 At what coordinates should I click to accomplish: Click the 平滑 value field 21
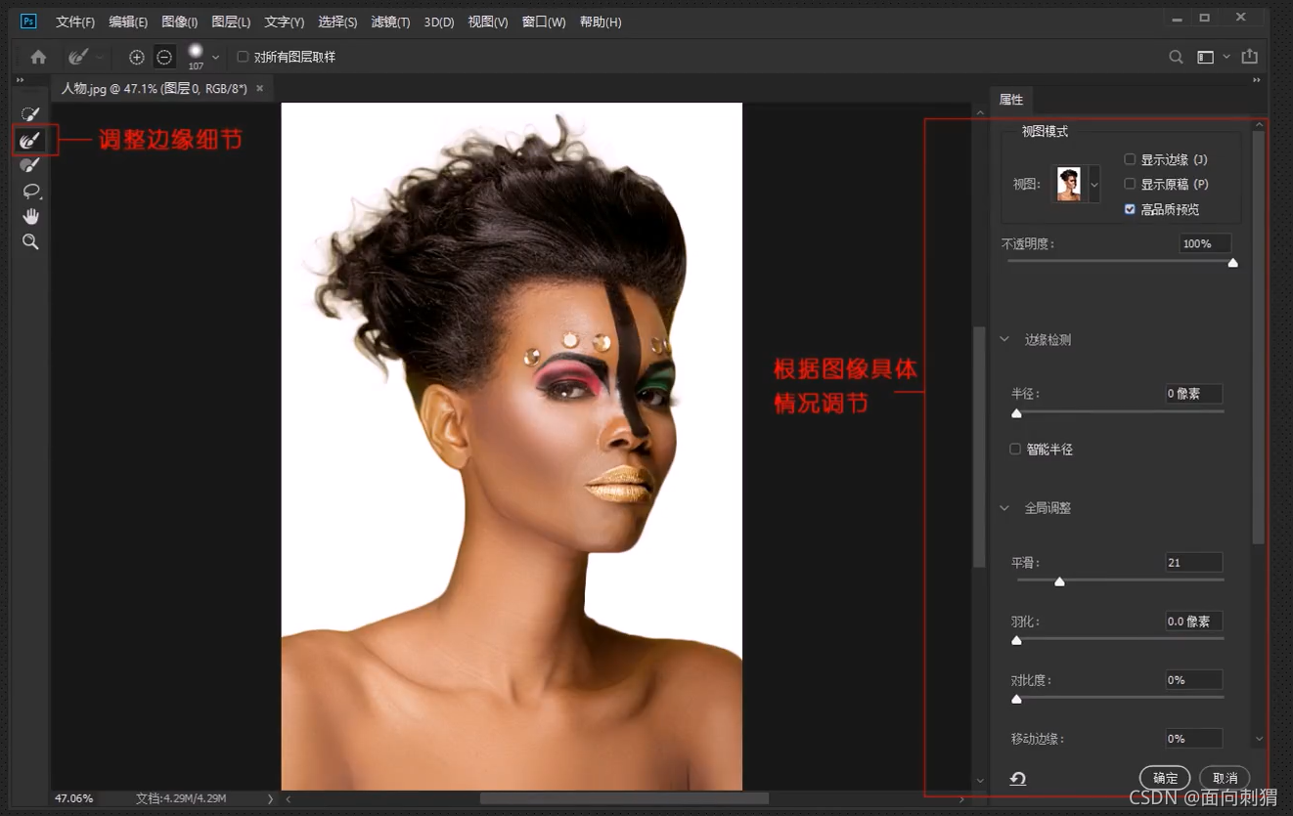1193,562
